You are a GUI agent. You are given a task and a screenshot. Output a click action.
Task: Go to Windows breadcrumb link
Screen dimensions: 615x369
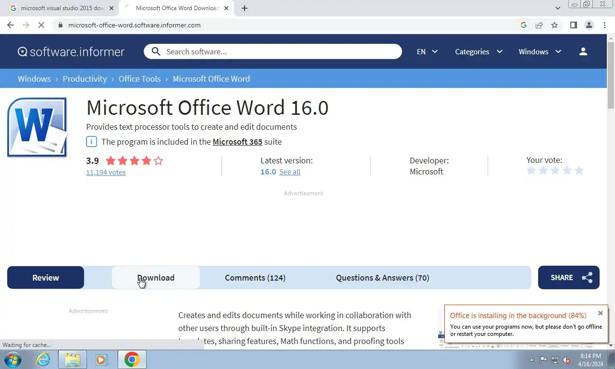tap(34, 79)
